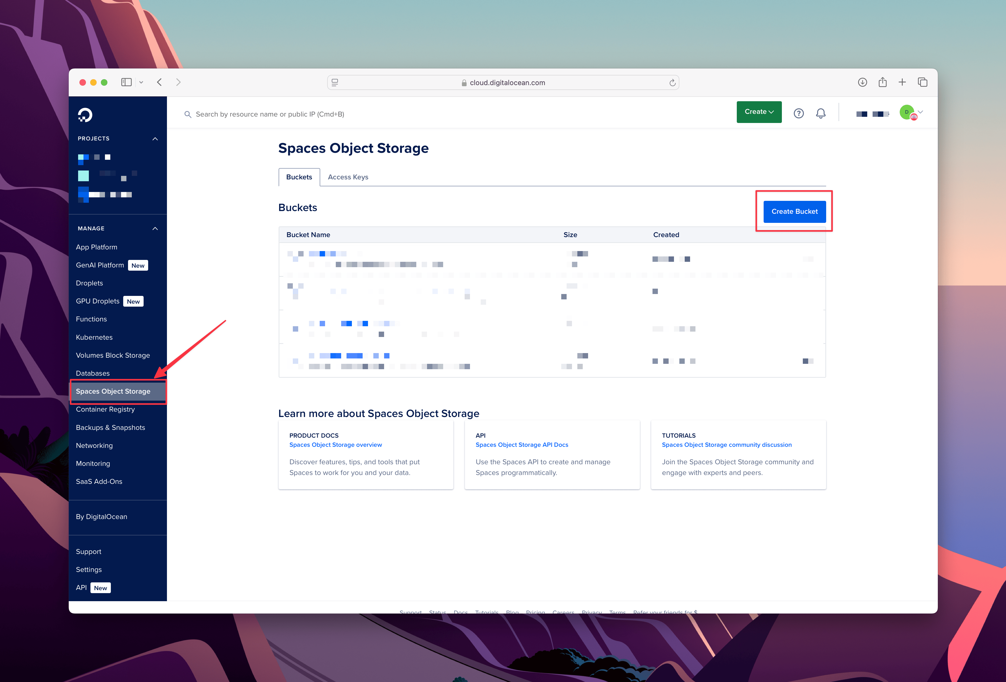Expand the account menu chevron beside the avatar

[921, 112]
